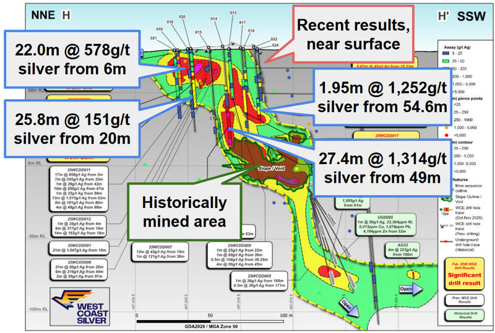Click the 'Recent results, near surface' callout

coord(353,34)
